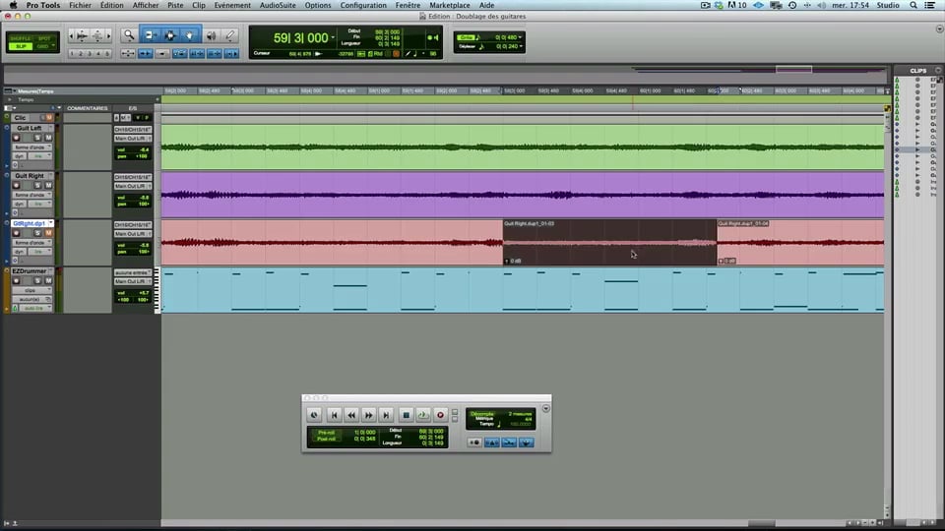Select the Grabber hand tool
Image resolution: width=945 pixels, height=531 pixels.
click(190, 35)
